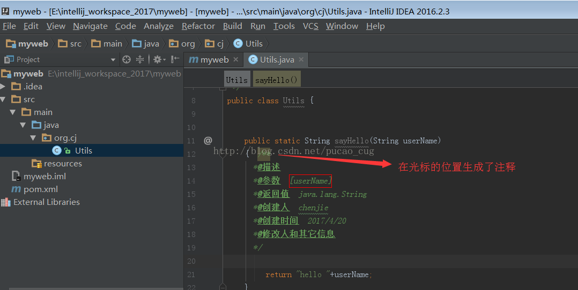Screen dimensions: 578x290
Task: Click the Maven m icon on pom.xml
Action: 16,189
